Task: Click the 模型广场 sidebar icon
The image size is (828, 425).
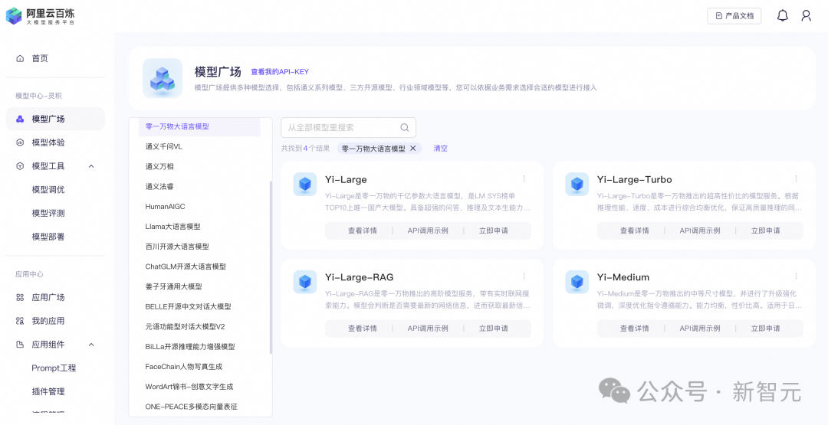Action: tap(20, 119)
